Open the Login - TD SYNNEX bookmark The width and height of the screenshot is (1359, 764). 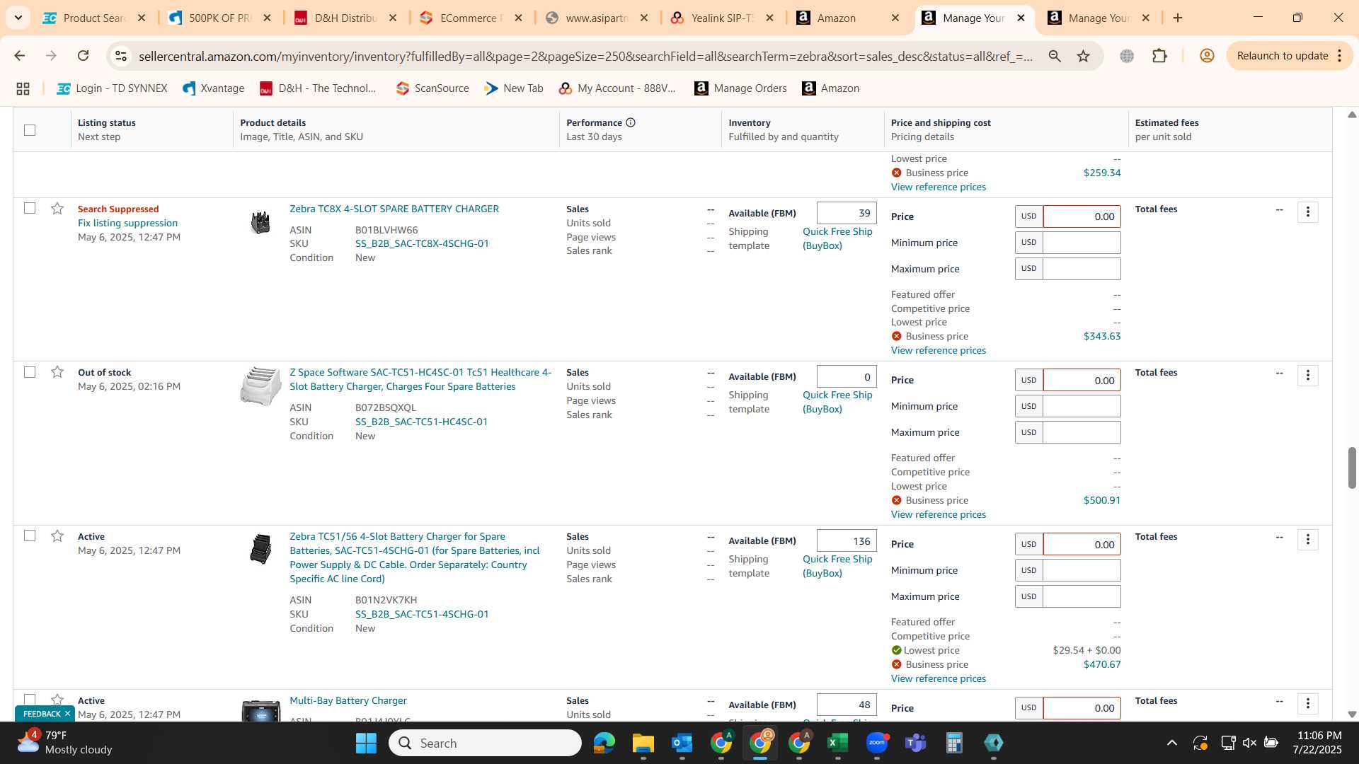[x=113, y=88]
